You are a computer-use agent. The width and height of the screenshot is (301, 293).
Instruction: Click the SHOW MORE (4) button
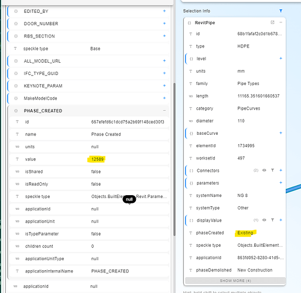pyautogui.click(x=235, y=281)
